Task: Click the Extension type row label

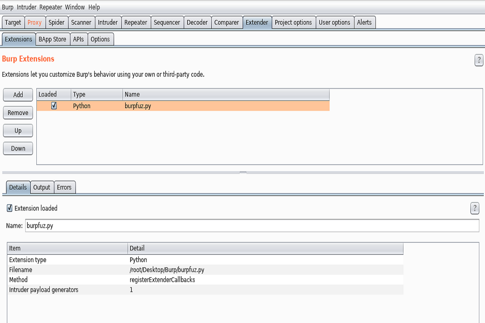Action: tap(28, 260)
